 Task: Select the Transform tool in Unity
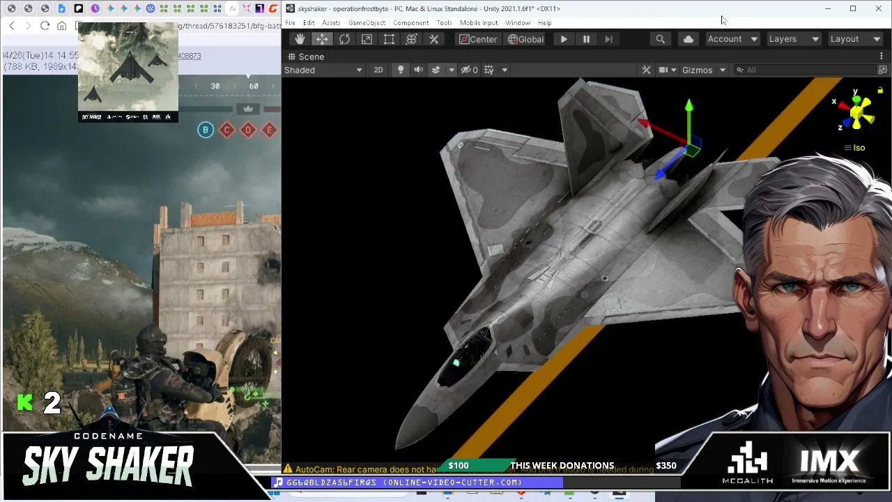411,39
